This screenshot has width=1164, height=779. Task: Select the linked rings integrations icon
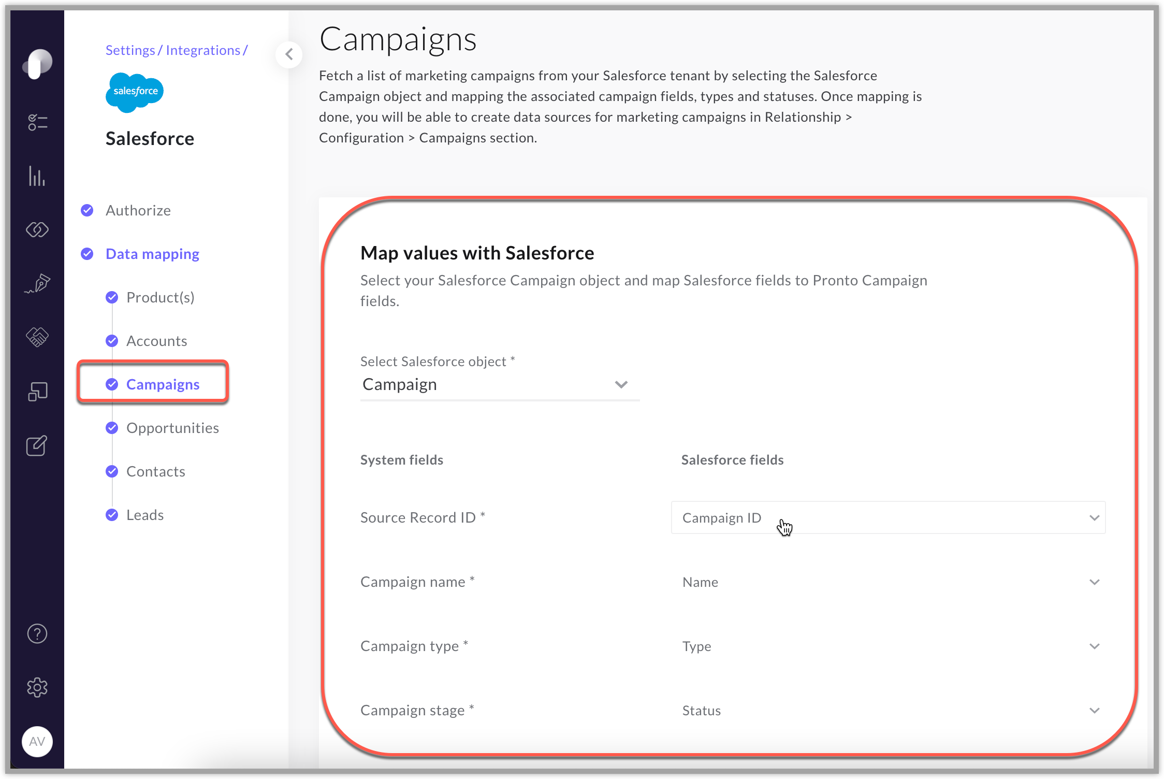36,229
